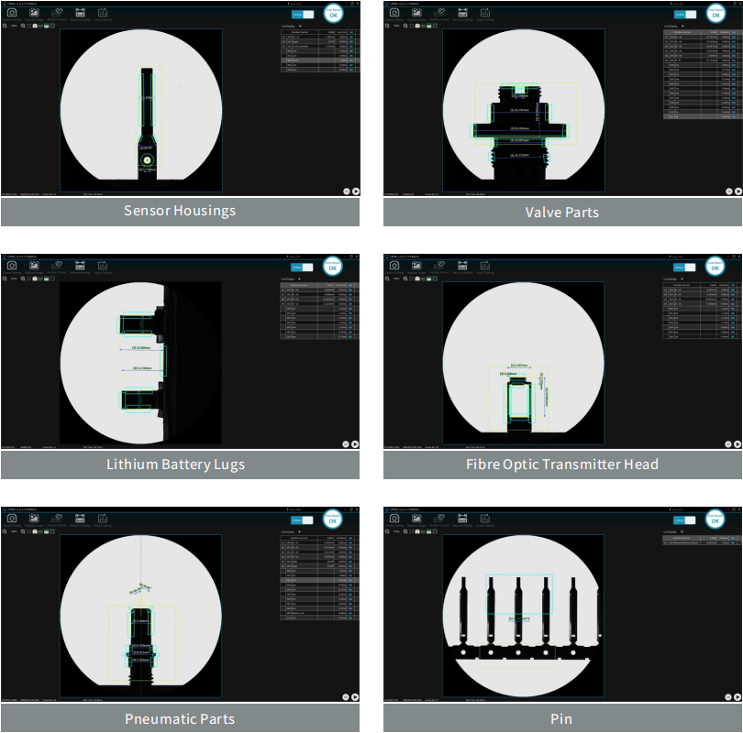The image size is (743, 733).
Task: Click the zoom-out magnifier in the Pneumatic Parts window
Action: point(5,531)
